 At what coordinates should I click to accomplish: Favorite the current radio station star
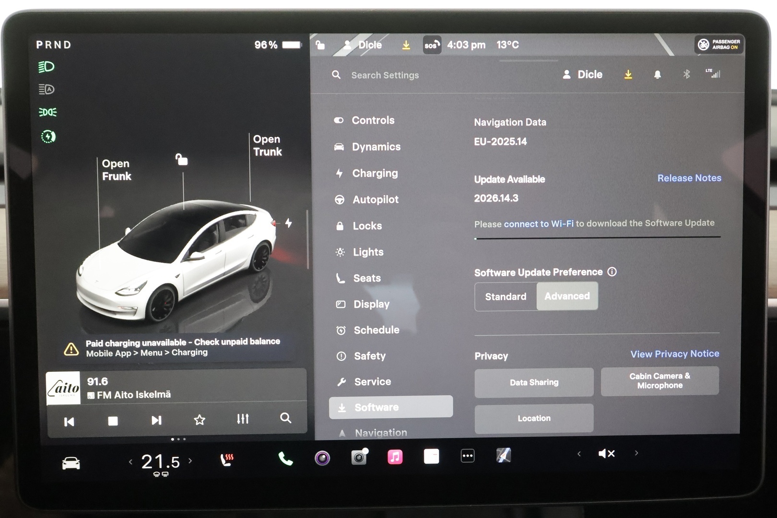200,420
